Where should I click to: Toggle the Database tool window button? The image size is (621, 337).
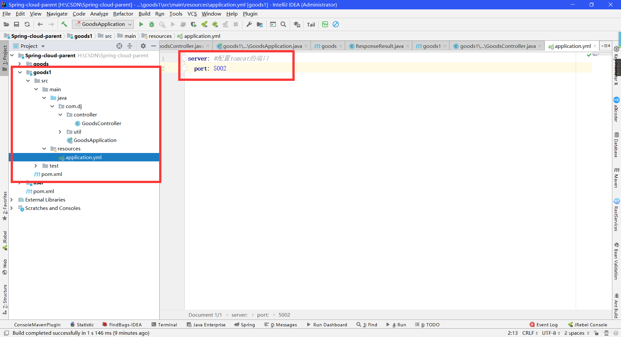[x=616, y=145]
